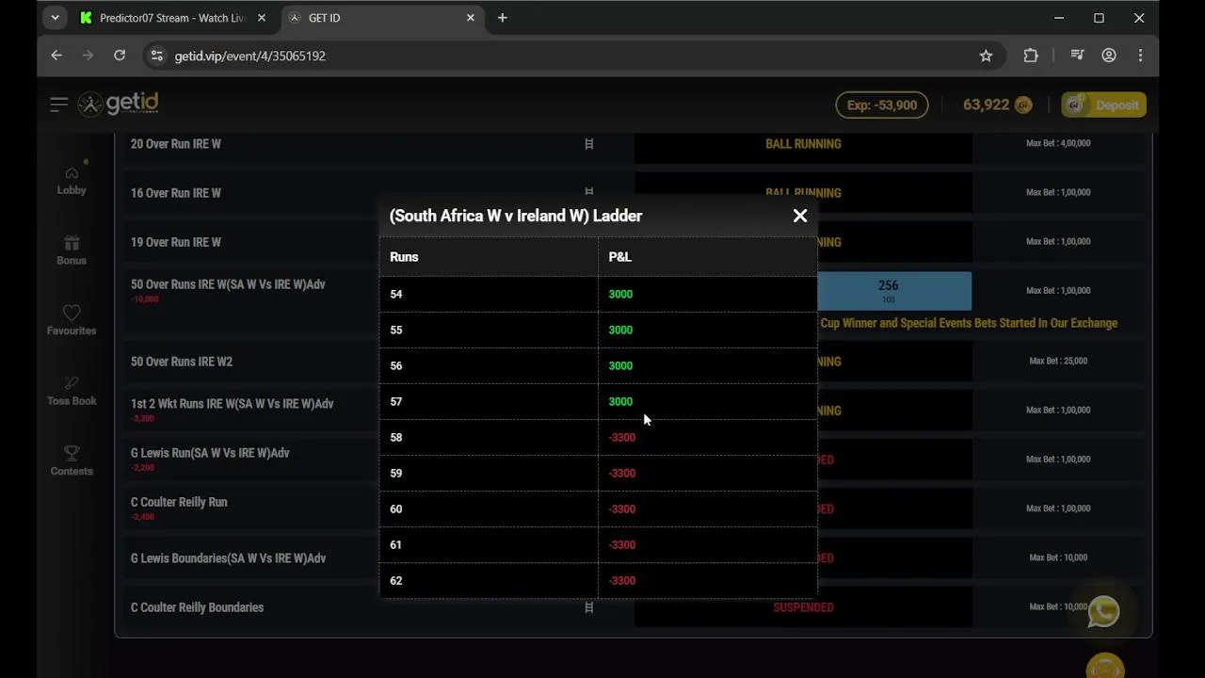The image size is (1205, 678).
Task: Click P&L -3300 in row 60
Action: (x=622, y=508)
